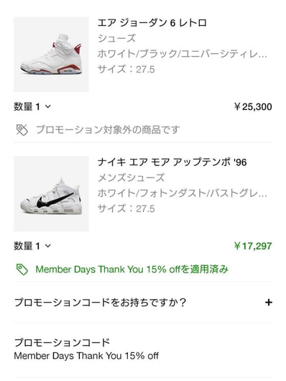Viewport: 286px width, 381px height.
Task: Click the discounted ¥17,297 green price
Action: click(x=253, y=246)
